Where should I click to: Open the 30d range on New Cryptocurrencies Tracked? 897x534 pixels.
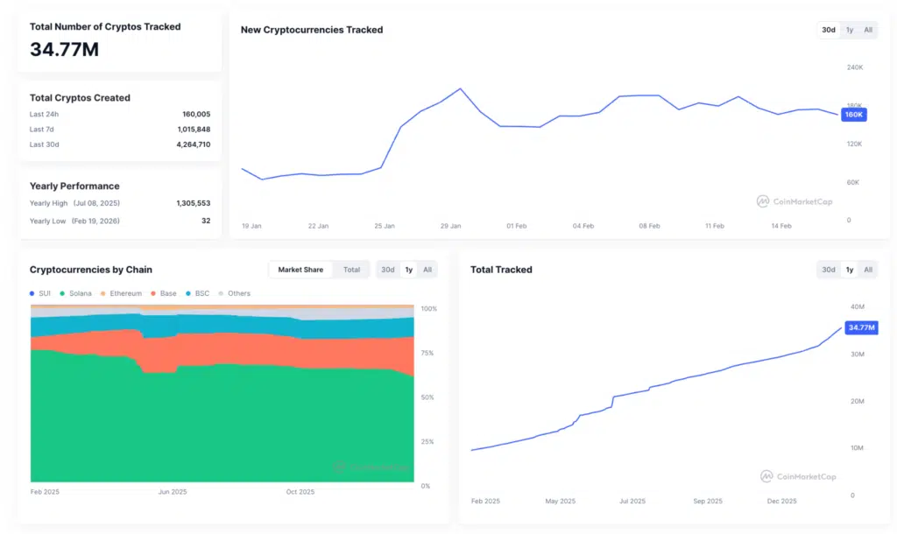[827, 29]
